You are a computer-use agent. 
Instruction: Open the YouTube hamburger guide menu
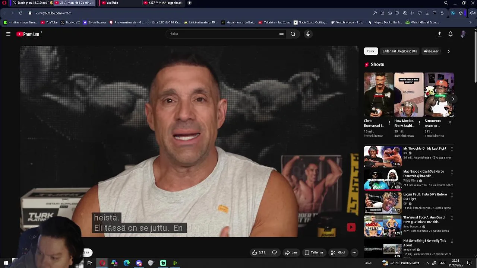pyautogui.click(x=8, y=34)
